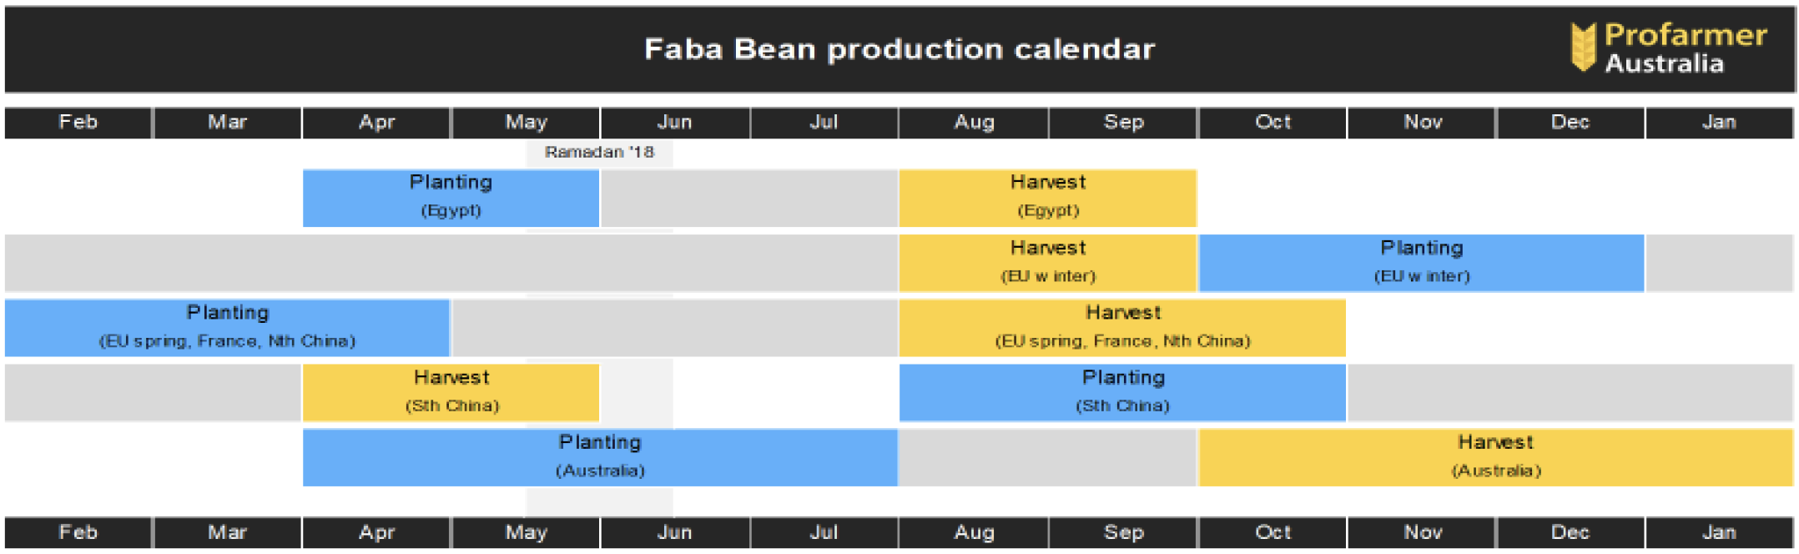Click the Harvest (Sth China) yellow bar
The height and width of the screenshot is (554, 1799).
click(451, 392)
